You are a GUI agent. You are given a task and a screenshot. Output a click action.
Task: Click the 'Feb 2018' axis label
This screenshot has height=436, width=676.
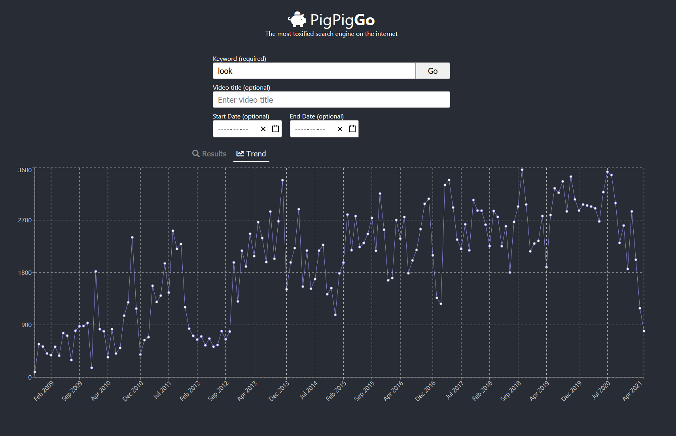pos(482,391)
